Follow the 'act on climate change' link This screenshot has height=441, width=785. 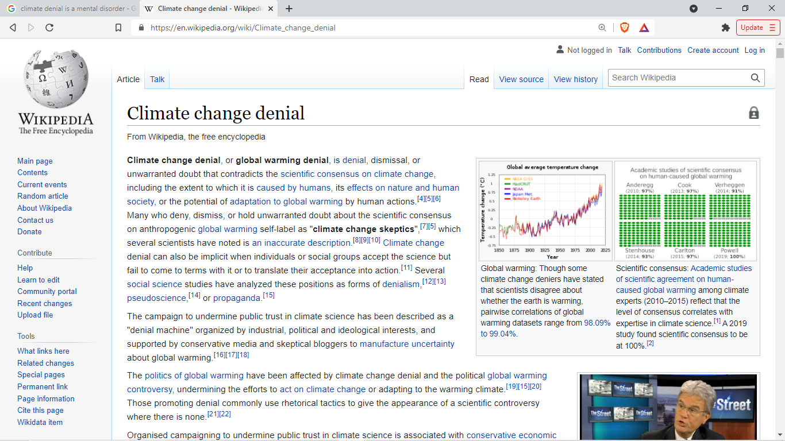click(322, 389)
